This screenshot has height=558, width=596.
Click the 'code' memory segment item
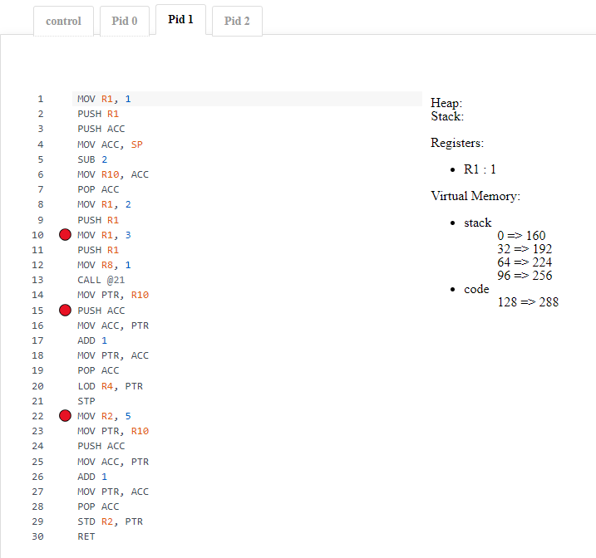point(476,289)
